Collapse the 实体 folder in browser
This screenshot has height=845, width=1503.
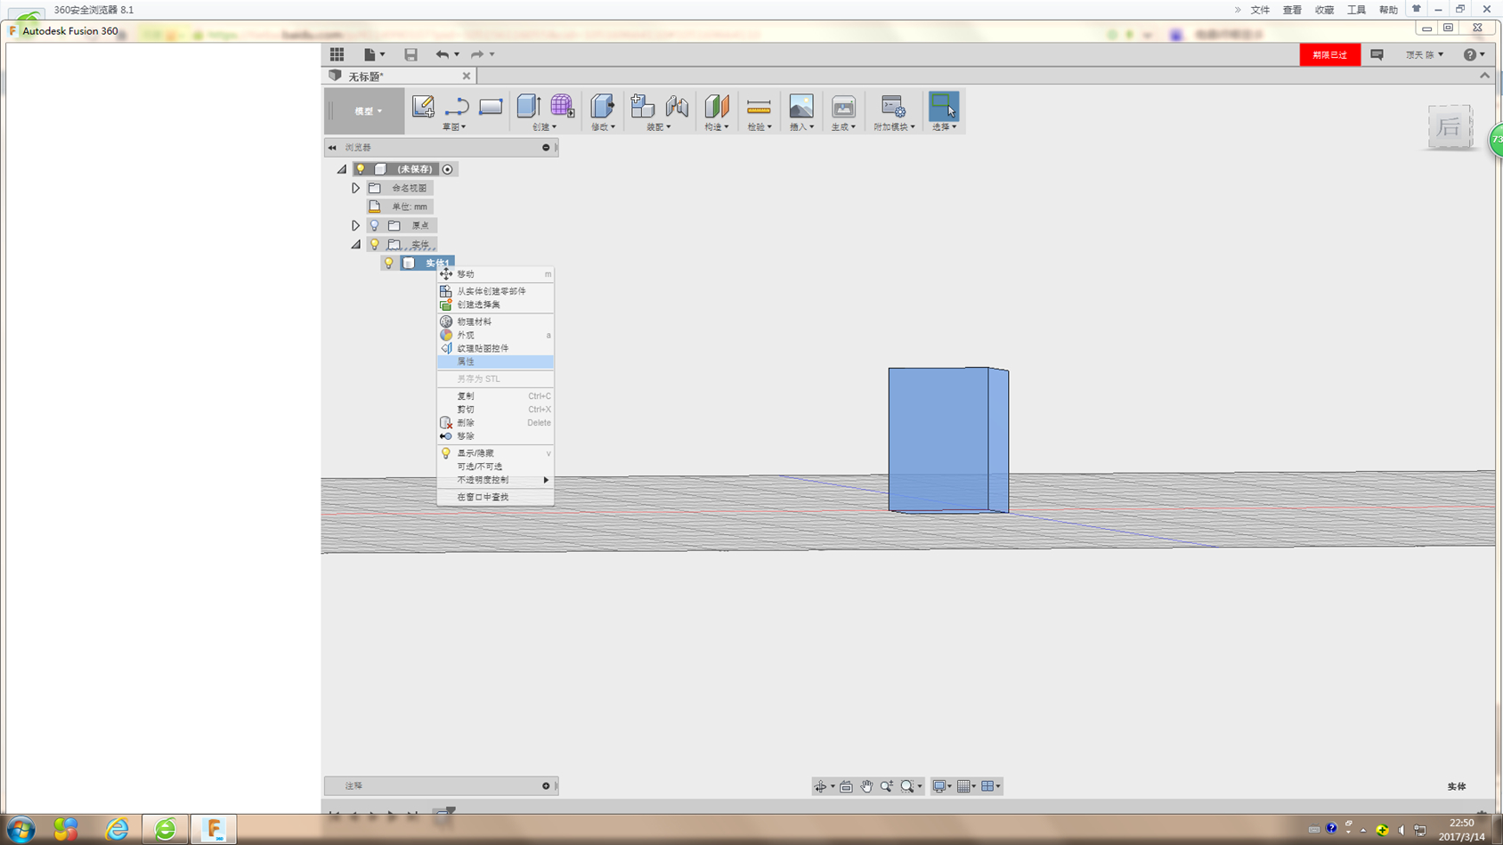355,245
